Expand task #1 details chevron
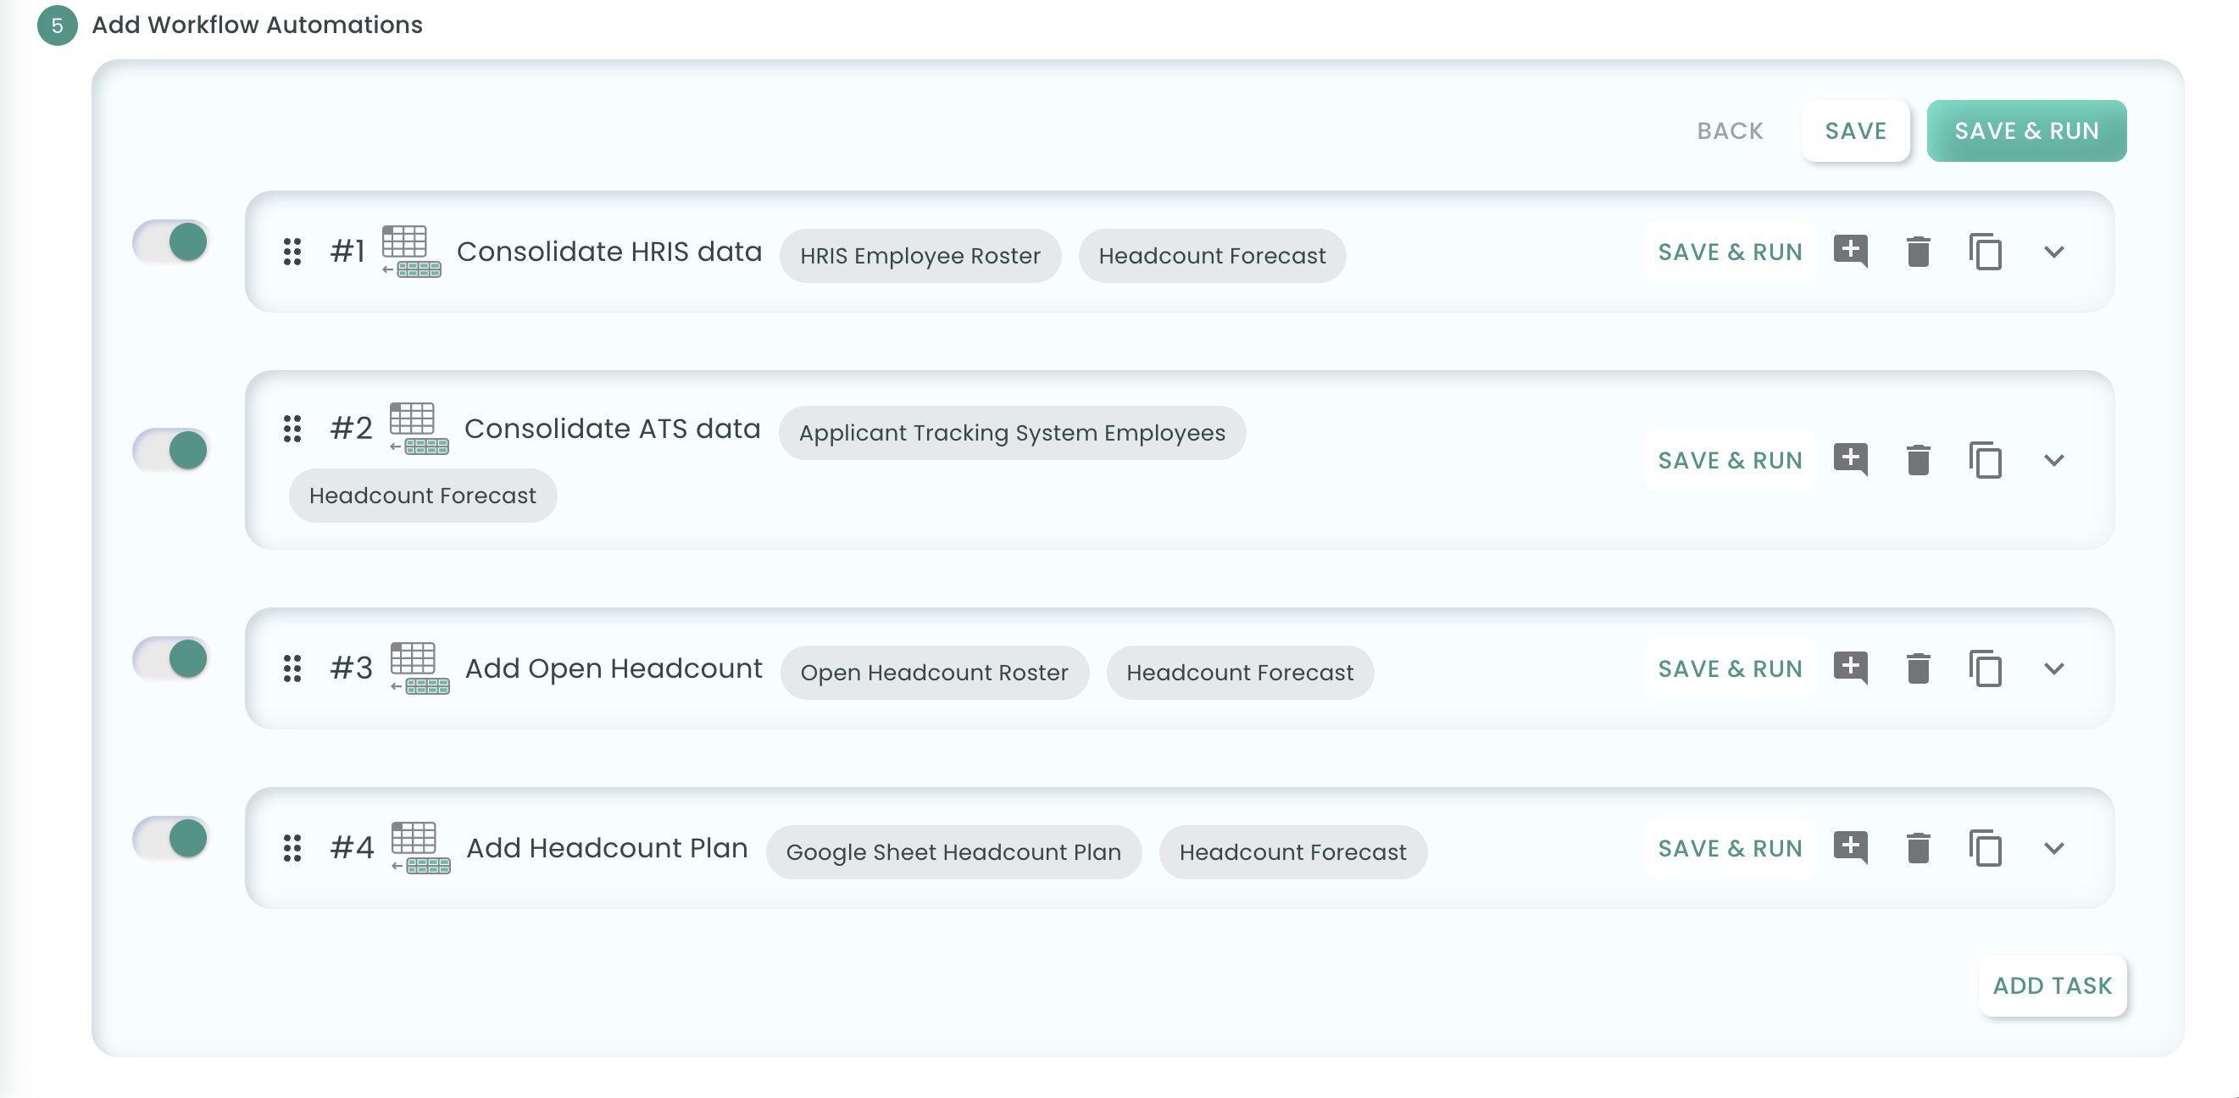 point(2054,252)
